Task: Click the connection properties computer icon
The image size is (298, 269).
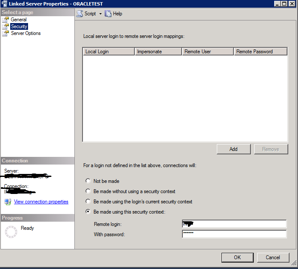Action: (x=8, y=202)
